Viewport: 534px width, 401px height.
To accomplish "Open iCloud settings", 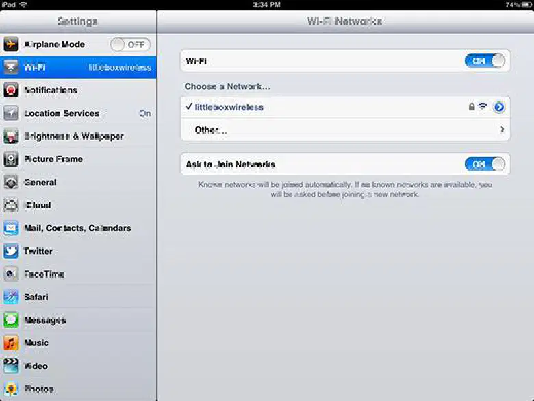I will [x=78, y=205].
